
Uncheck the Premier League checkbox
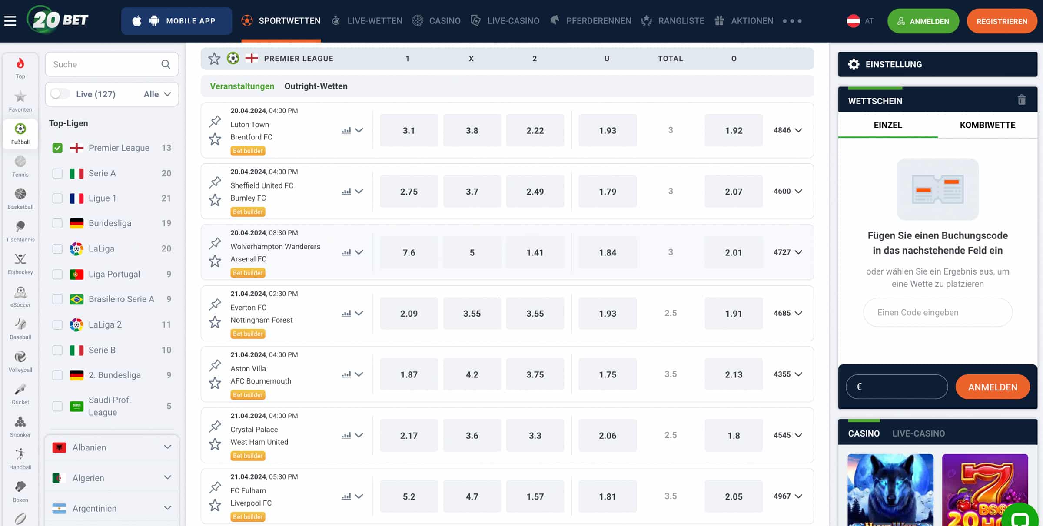[x=57, y=148]
